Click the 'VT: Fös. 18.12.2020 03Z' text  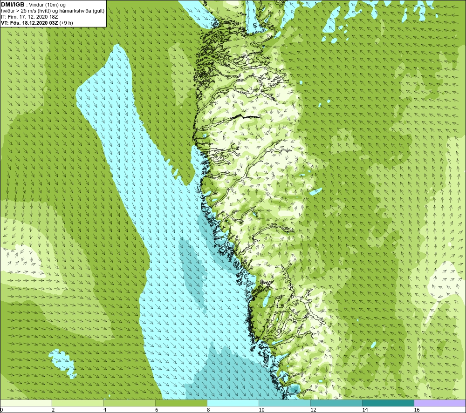point(30,23)
